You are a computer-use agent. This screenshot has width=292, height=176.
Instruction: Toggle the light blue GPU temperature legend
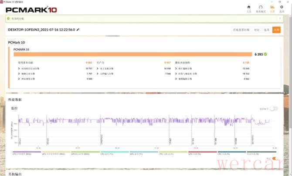[144, 153]
